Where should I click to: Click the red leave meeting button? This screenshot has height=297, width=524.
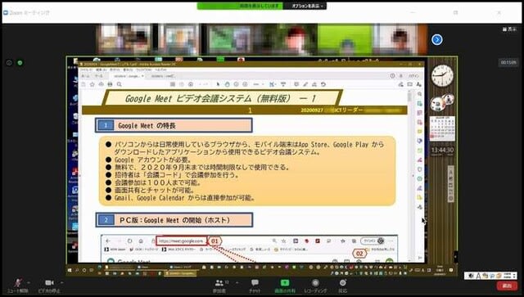coord(507,286)
